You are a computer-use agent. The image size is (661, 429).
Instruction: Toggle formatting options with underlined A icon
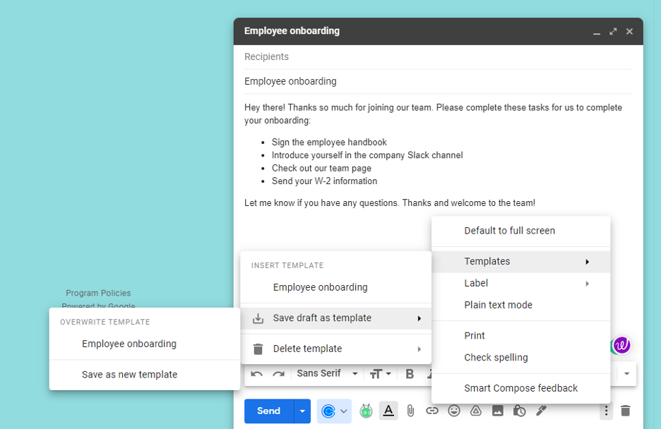(388, 411)
